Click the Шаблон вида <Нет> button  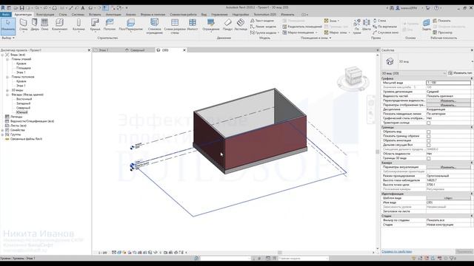coord(448,198)
